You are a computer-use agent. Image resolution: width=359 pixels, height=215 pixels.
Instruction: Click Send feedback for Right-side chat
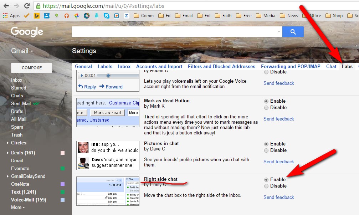(x=278, y=197)
